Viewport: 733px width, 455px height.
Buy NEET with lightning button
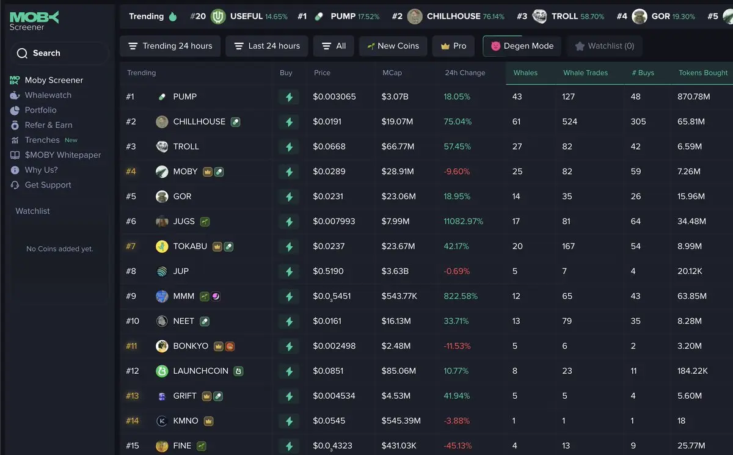coord(289,321)
